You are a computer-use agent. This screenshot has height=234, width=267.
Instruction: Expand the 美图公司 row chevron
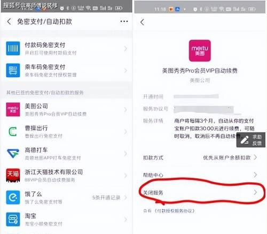125,110
